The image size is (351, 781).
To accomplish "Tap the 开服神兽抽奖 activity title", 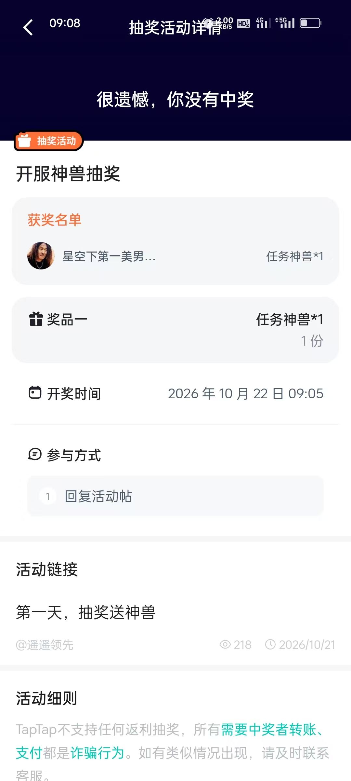I will [68, 174].
